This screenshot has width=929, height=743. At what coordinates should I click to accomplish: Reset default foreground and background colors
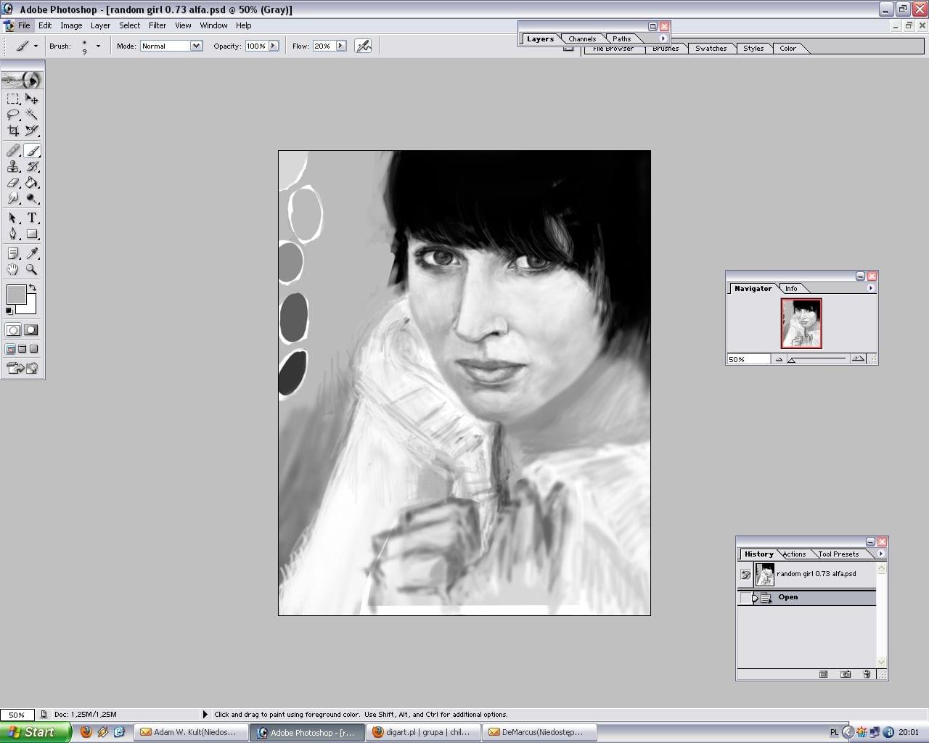(x=9, y=311)
